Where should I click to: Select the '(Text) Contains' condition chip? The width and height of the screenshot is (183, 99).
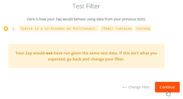[x=116, y=28]
